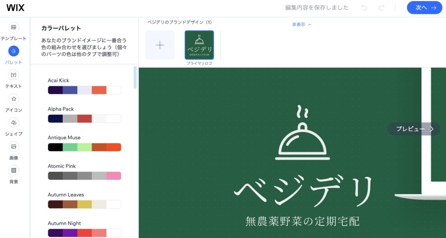Click the 次へ next button
Image resolution: width=446 pixels, height=238 pixels.
tap(424, 8)
